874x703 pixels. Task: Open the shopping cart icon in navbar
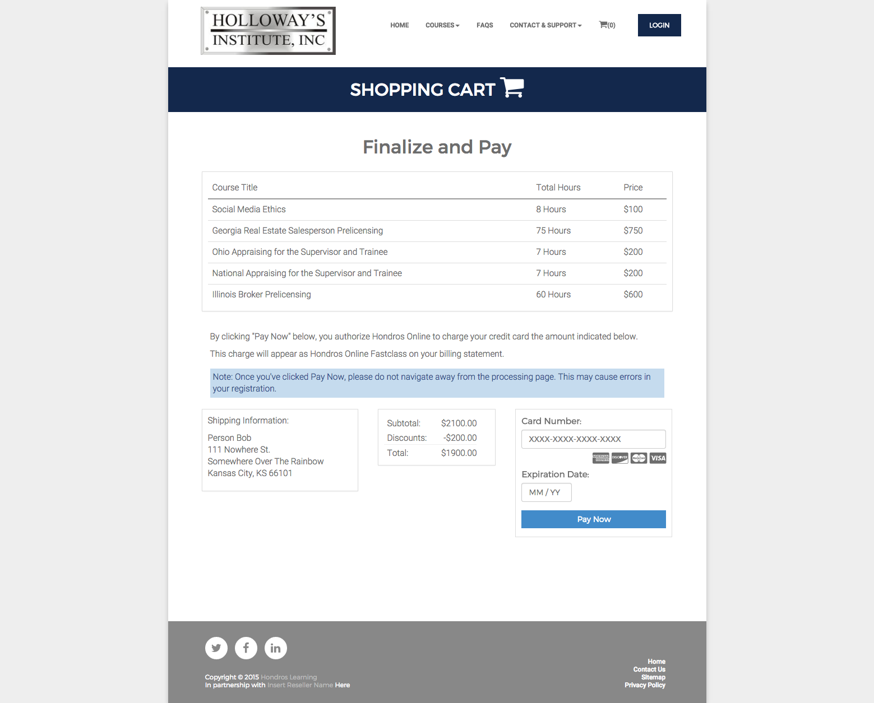pos(607,25)
